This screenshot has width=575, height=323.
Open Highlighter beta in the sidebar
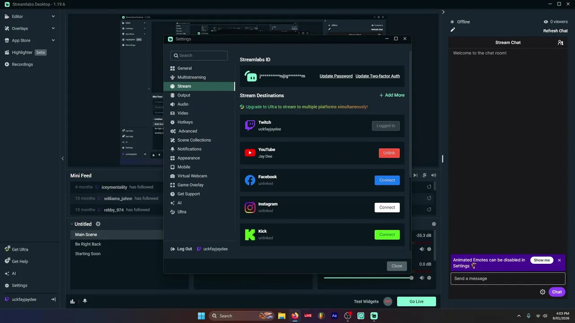[x=30, y=52]
